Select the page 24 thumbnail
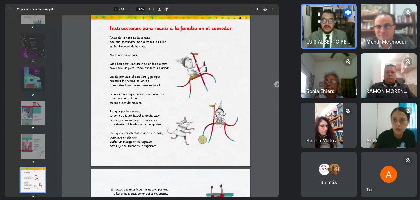 point(33,79)
